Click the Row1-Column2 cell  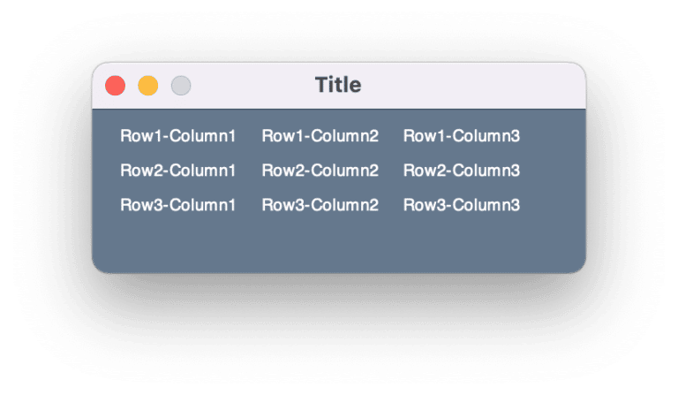point(320,136)
